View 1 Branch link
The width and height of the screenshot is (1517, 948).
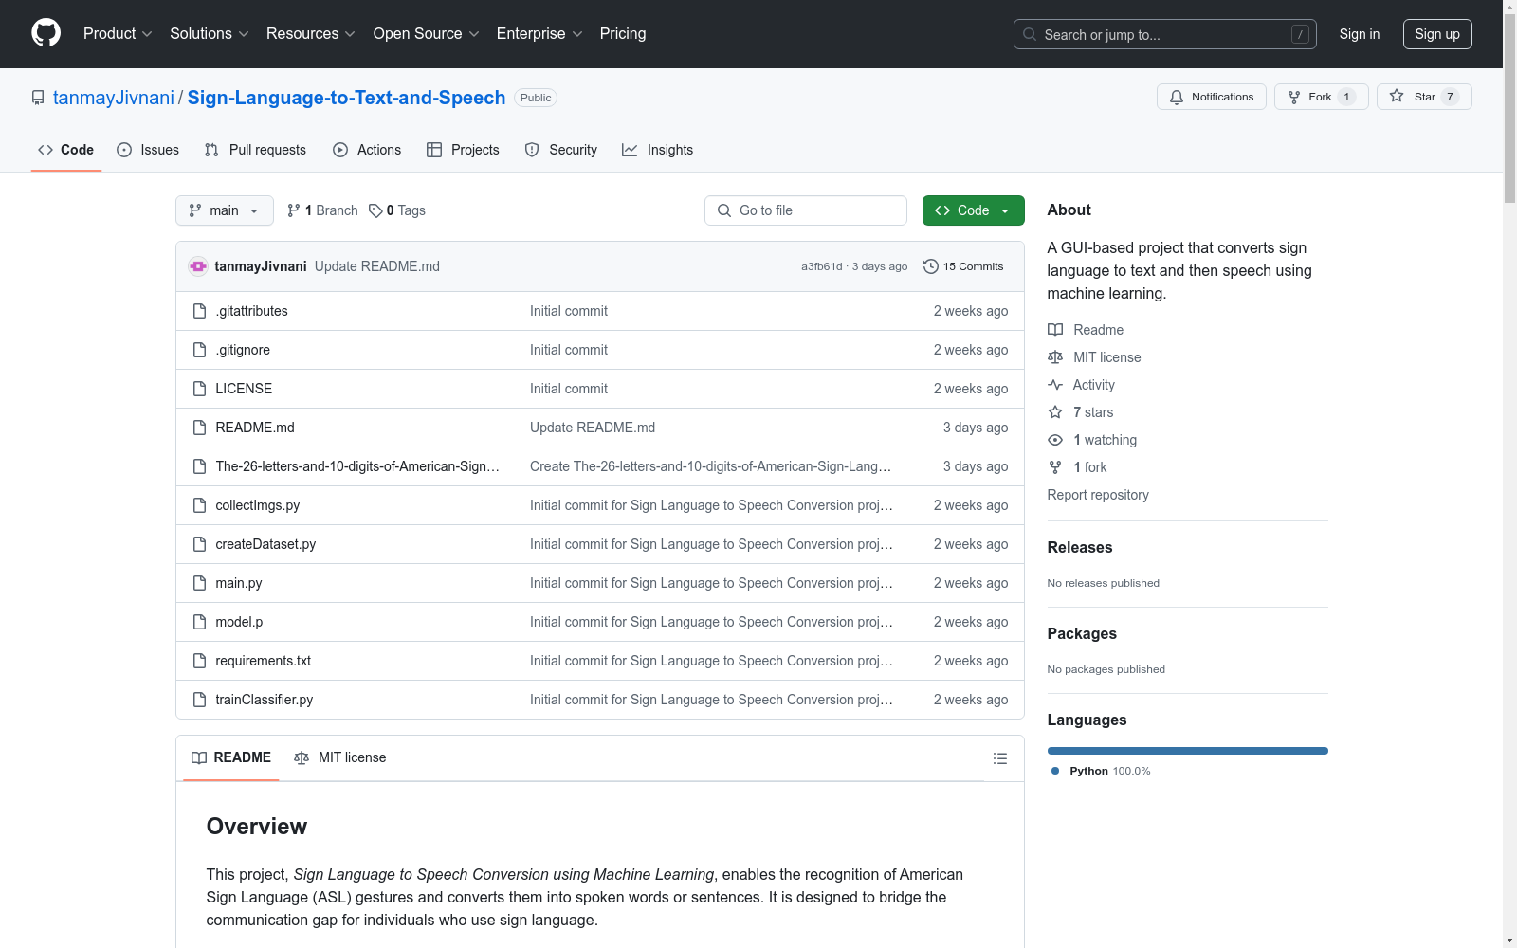coord(322,210)
